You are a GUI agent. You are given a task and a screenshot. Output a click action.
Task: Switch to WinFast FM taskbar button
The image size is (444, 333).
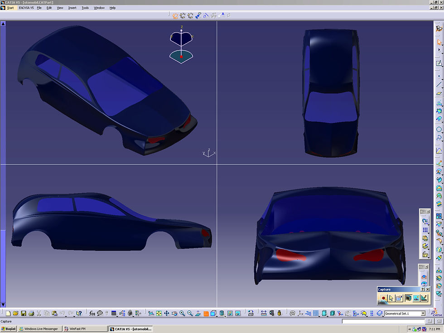(85, 329)
